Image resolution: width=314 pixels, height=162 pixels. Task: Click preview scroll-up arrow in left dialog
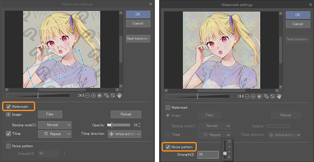(121, 13)
